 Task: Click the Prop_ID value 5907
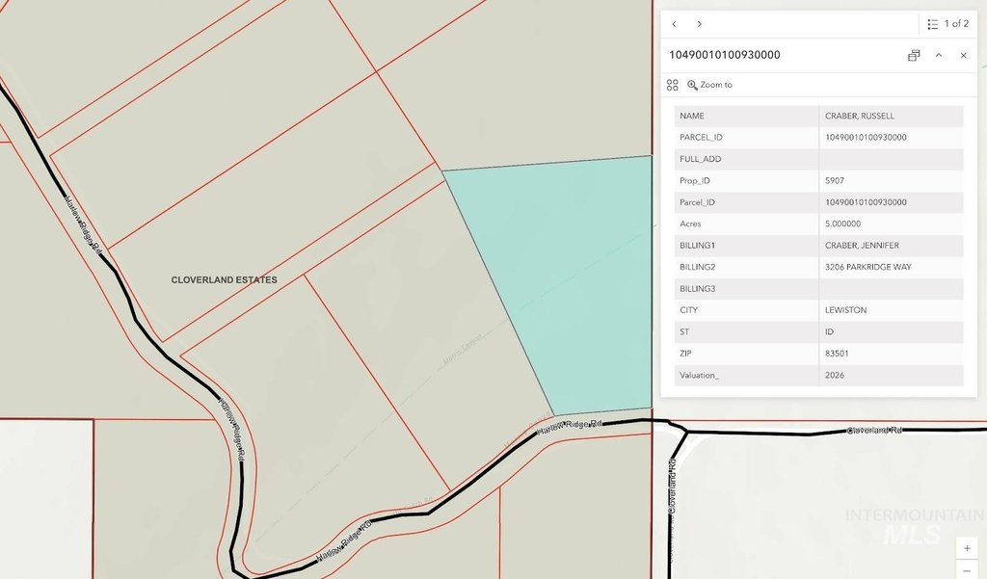pos(834,180)
